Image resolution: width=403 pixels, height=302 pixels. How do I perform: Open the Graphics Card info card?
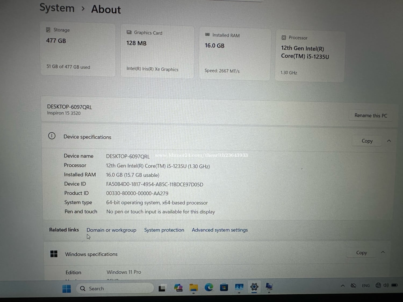(157, 52)
